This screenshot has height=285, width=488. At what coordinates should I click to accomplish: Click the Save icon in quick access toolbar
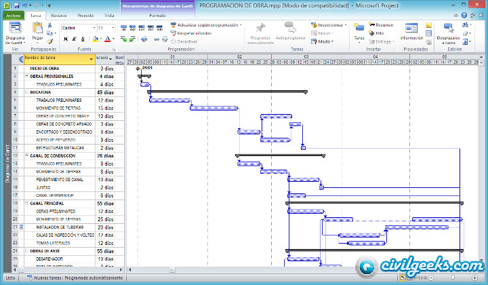click(x=16, y=5)
